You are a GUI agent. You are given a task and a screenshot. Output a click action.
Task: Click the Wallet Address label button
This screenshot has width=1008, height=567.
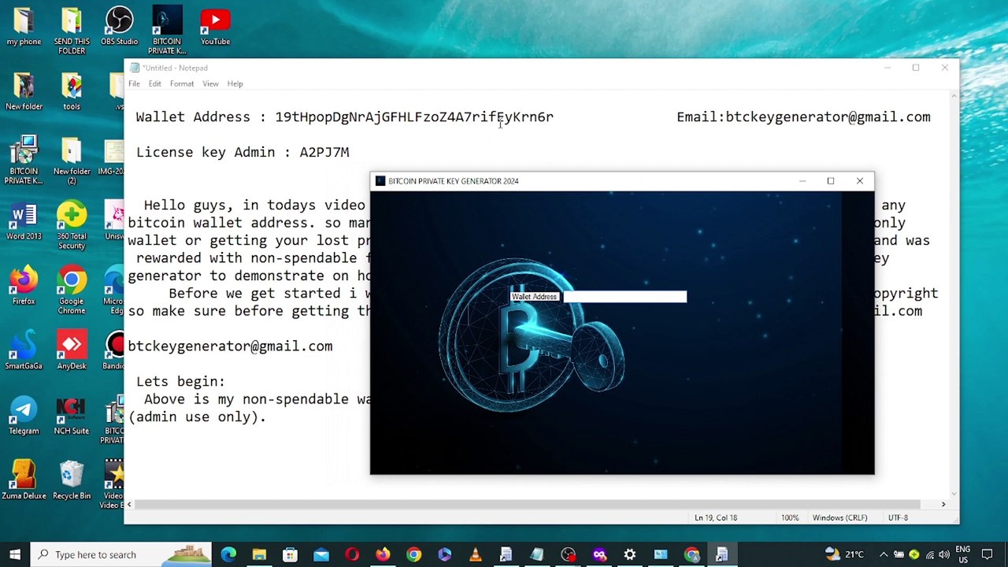coord(535,297)
